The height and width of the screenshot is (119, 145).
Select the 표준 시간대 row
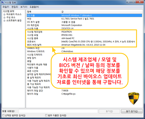pyautogui.click(x=84, y=71)
